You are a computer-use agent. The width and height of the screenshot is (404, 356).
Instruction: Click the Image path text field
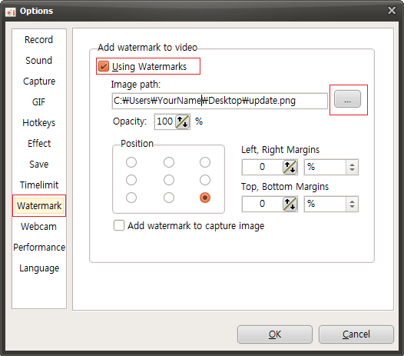[220, 101]
